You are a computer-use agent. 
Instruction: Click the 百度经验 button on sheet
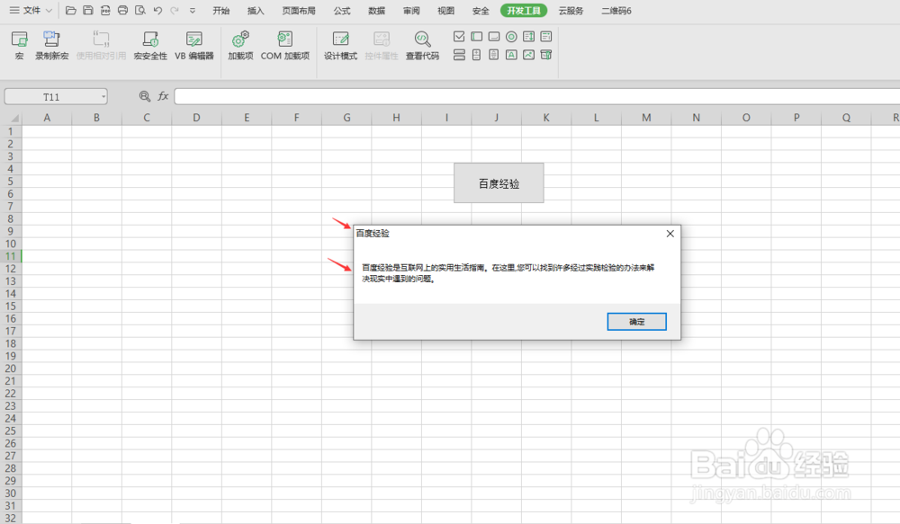point(499,182)
